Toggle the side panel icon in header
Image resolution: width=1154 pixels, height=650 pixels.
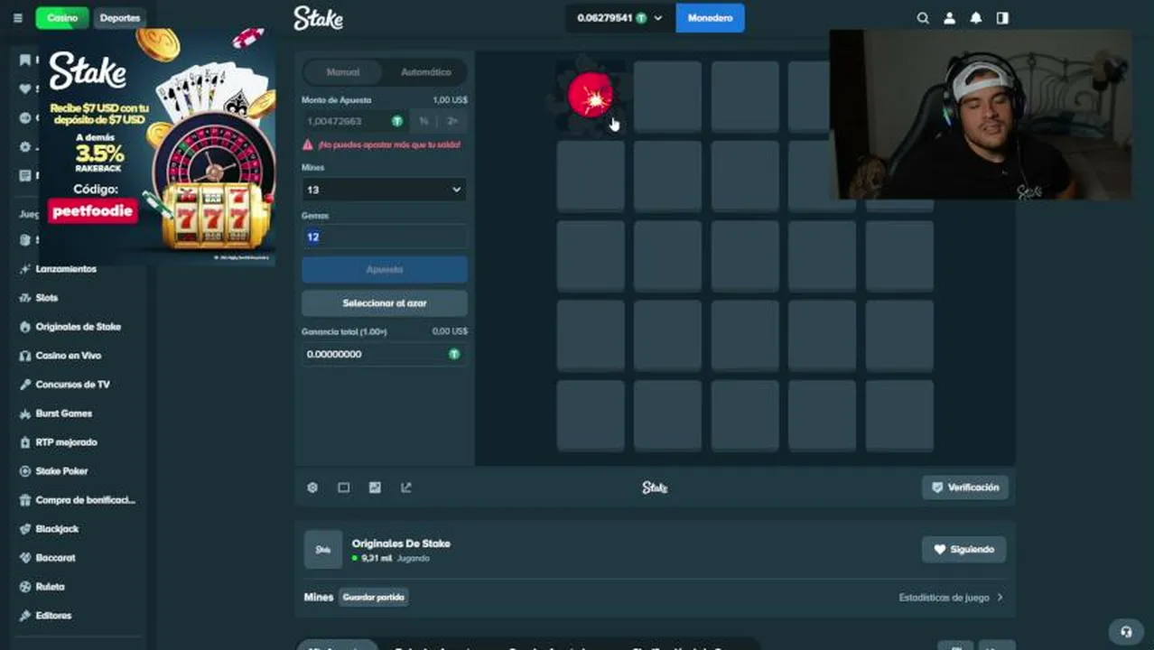tap(1002, 18)
